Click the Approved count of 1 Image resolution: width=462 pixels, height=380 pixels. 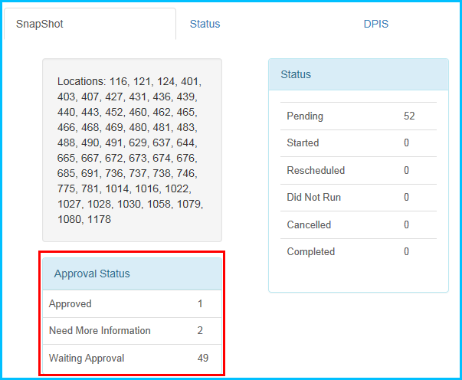pos(200,304)
